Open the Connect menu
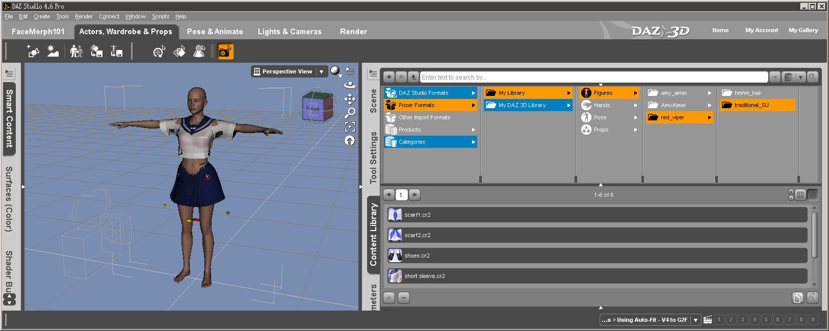Viewport: 829px width, 331px height. click(x=109, y=16)
